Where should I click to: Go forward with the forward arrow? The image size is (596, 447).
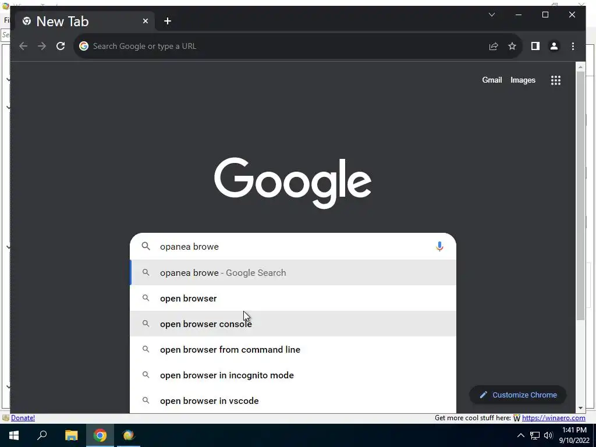coord(42,46)
